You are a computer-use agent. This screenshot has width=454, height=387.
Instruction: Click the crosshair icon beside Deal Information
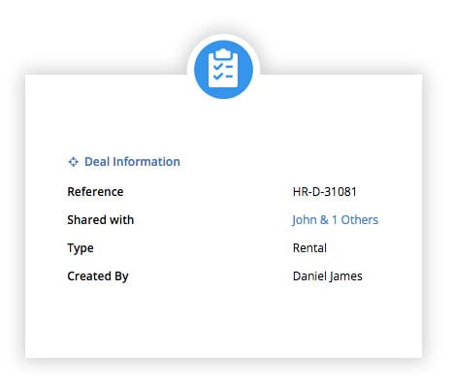pos(74,162)
